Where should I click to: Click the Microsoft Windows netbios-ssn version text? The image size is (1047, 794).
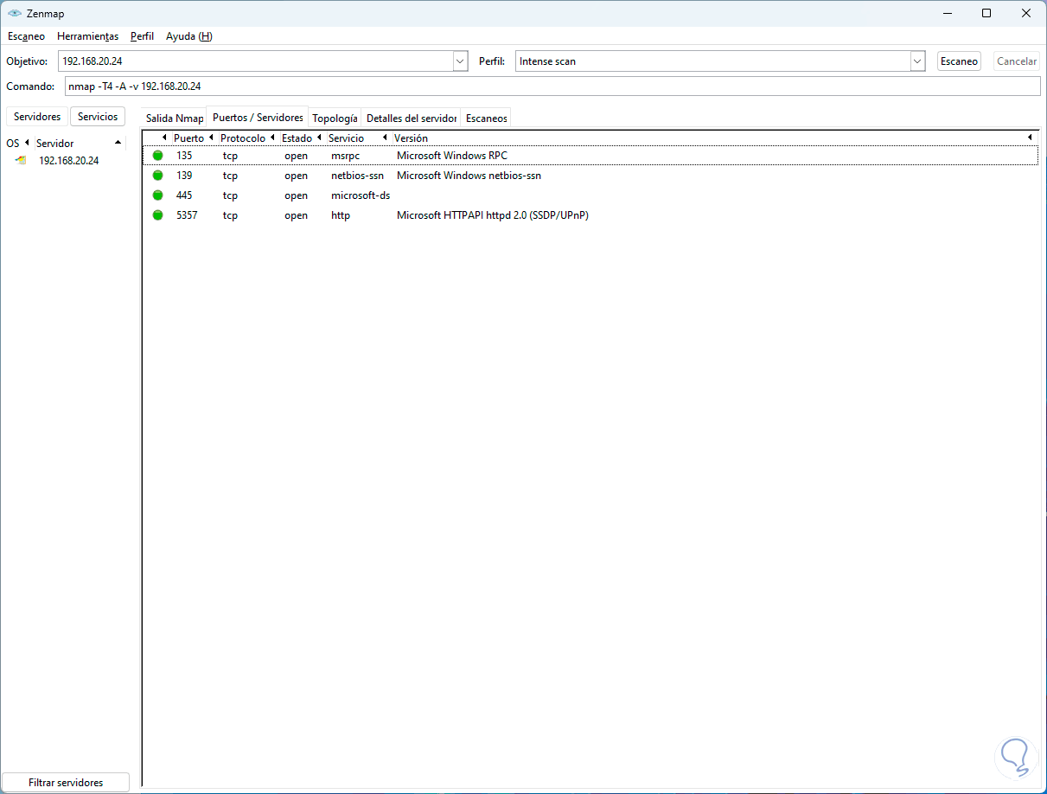(469, 176)
